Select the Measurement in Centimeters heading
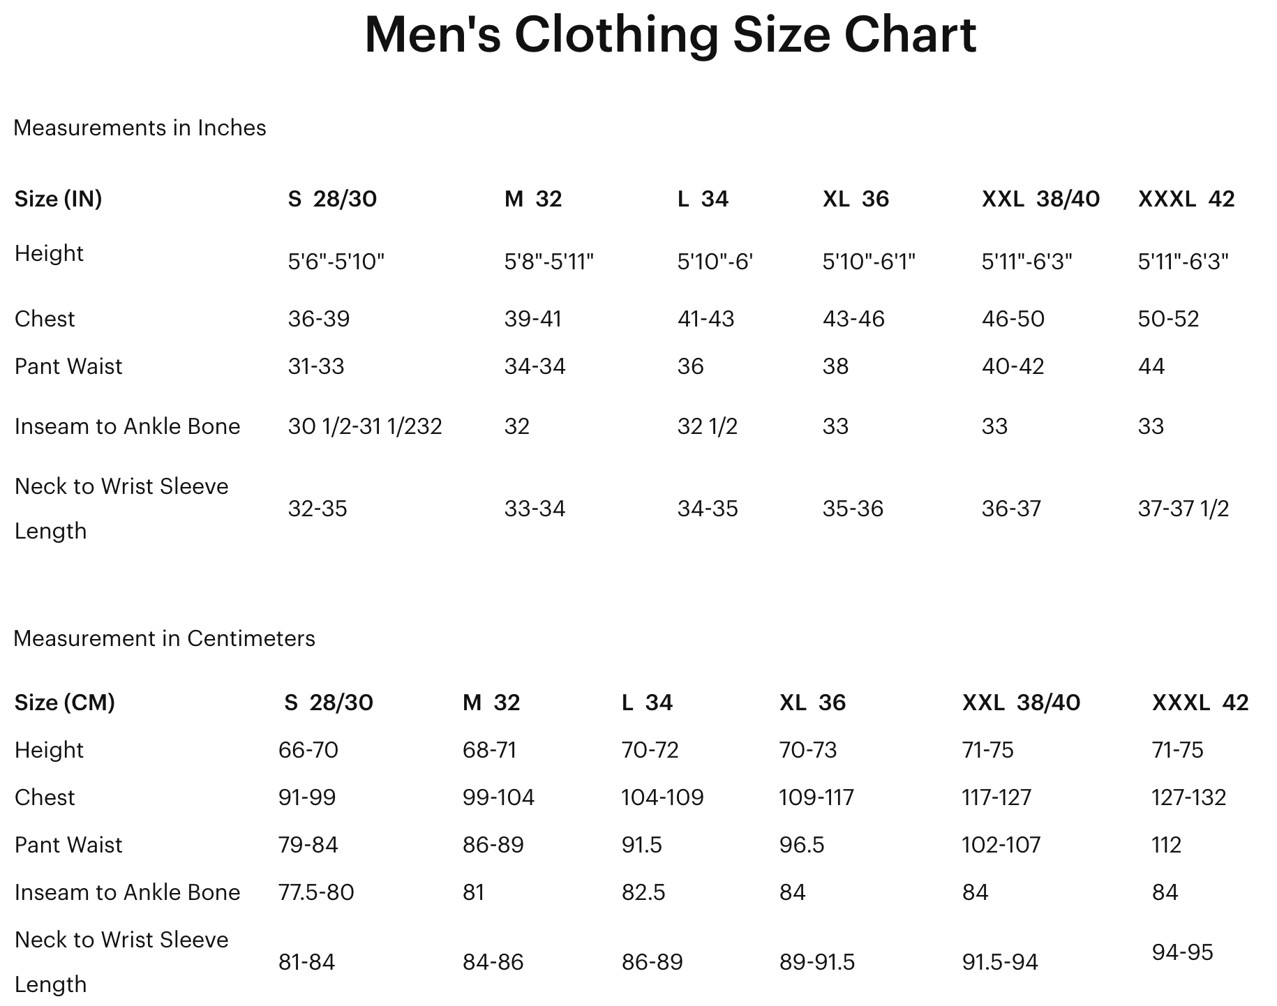Screen dimensions: 1277x1006 coord(164,638)
